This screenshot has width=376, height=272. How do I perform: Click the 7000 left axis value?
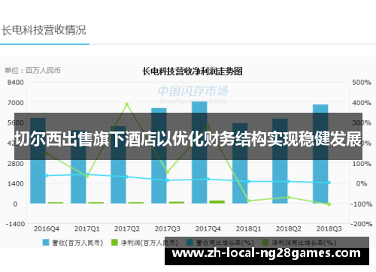coord(16,103)
